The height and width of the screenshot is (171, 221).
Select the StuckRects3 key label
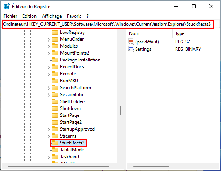(72, 143)
